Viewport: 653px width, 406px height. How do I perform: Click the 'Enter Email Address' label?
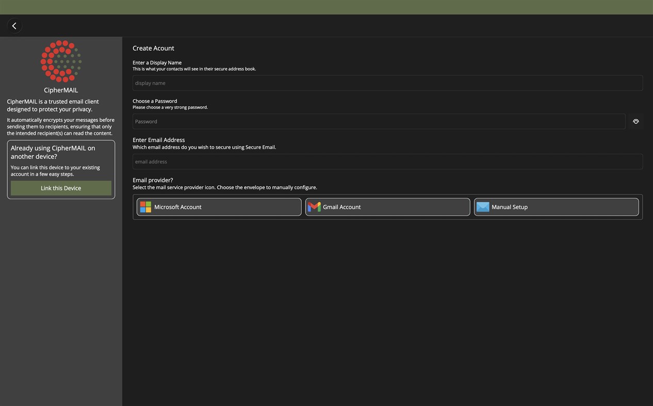158,140
